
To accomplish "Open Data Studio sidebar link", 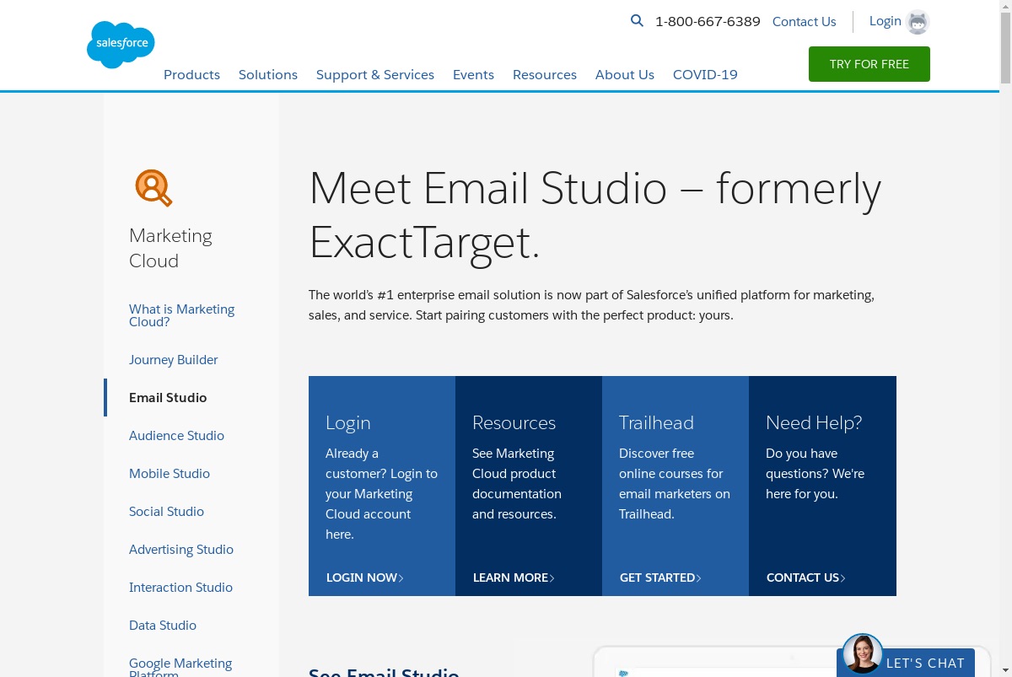I will pyautogui.click(x=163, y=626).
